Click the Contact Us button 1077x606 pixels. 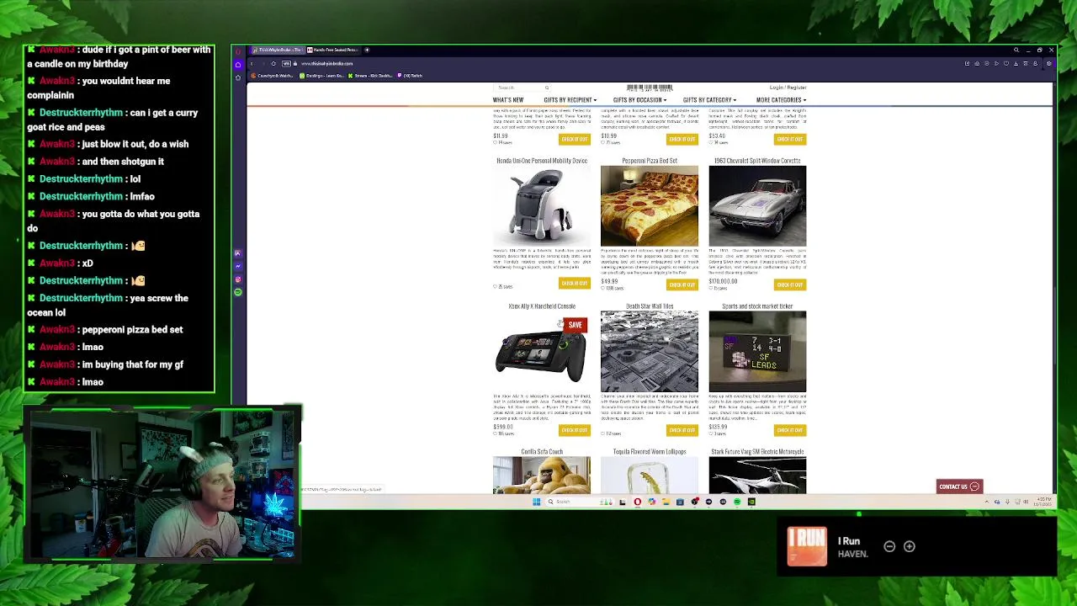[x=959, y=486]
